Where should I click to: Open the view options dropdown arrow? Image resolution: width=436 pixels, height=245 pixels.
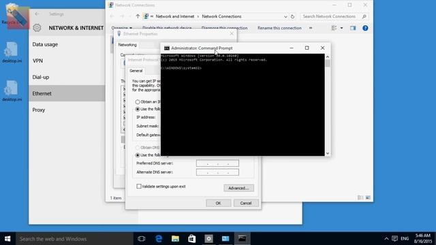pos(341,28)
